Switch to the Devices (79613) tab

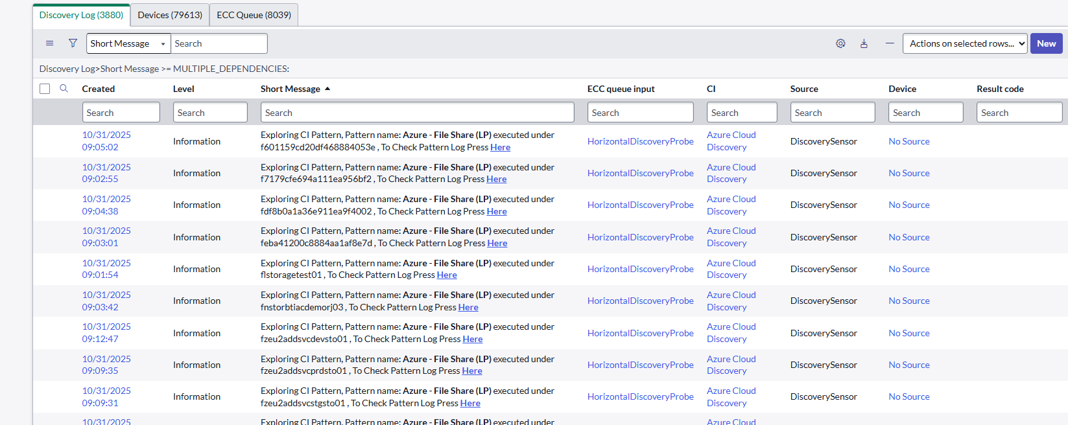(x=170, y=15)
